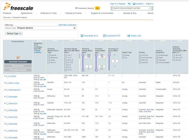The height and width of the screenshot is (140, 189).
Task: Click the Share Link arrow icon
Action: (x=129, y=36)
